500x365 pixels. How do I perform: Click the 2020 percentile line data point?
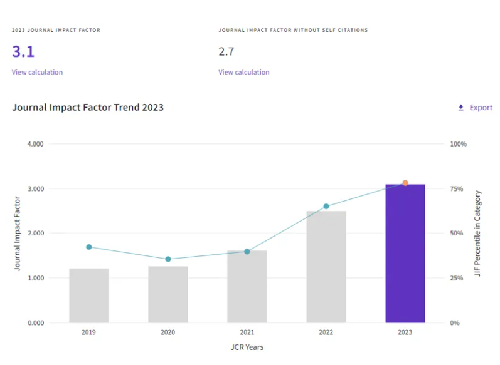tap(168, 259)
